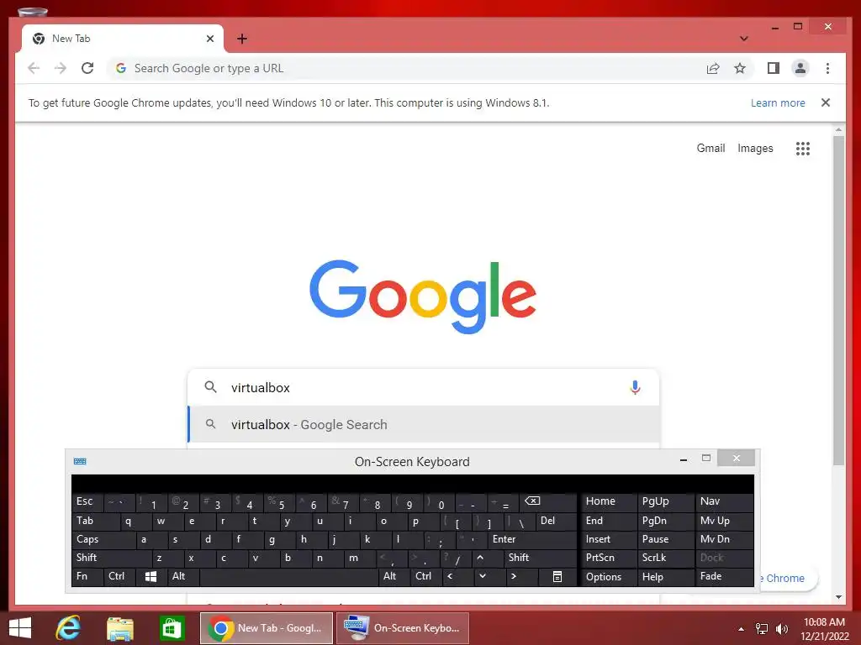This screenshot has height=645, width=861.
Task: Toggle left Ctrl key on keyboard
Action: [119, 576]
